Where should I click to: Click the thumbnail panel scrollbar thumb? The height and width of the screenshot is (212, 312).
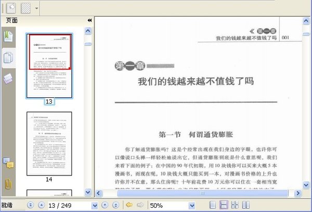88,44
